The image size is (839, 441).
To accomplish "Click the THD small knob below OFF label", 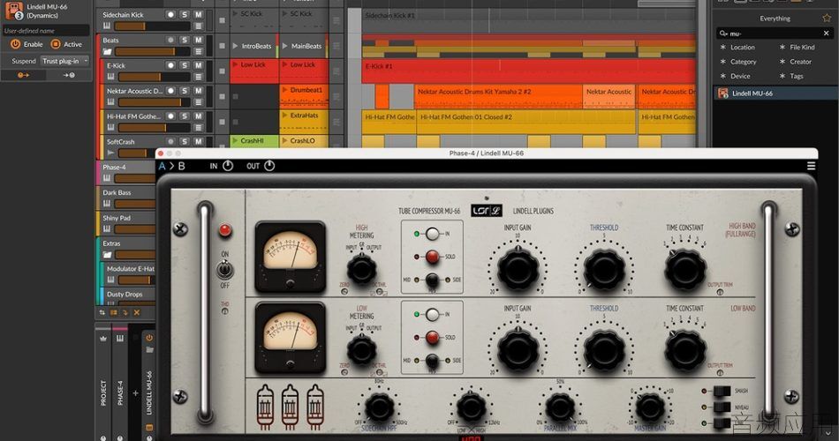I will 224,311.
